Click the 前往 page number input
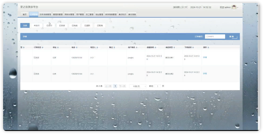 pyautogui.click(x=157, y=86)
